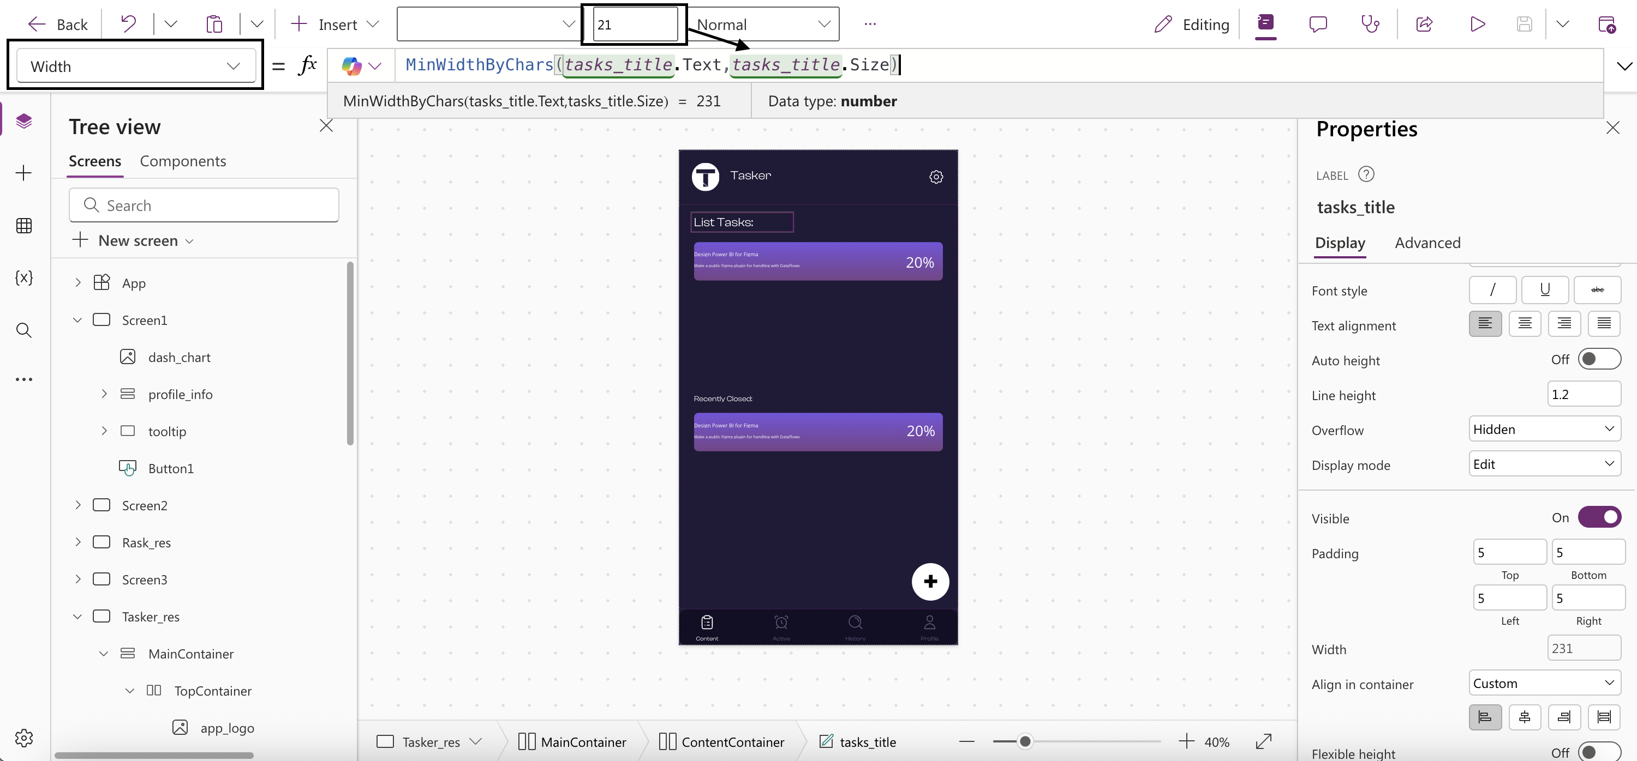Turn off the Visible toggle

click(1599, 517)
